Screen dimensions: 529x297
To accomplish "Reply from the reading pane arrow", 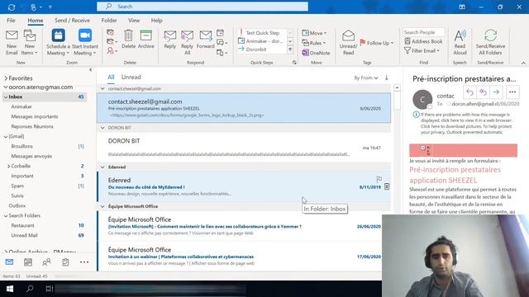I will tap(469, 92).
